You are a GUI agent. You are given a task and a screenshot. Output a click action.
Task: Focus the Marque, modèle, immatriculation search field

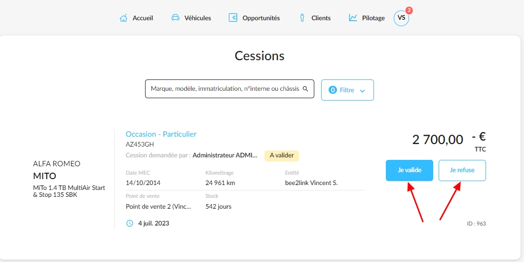229,89
